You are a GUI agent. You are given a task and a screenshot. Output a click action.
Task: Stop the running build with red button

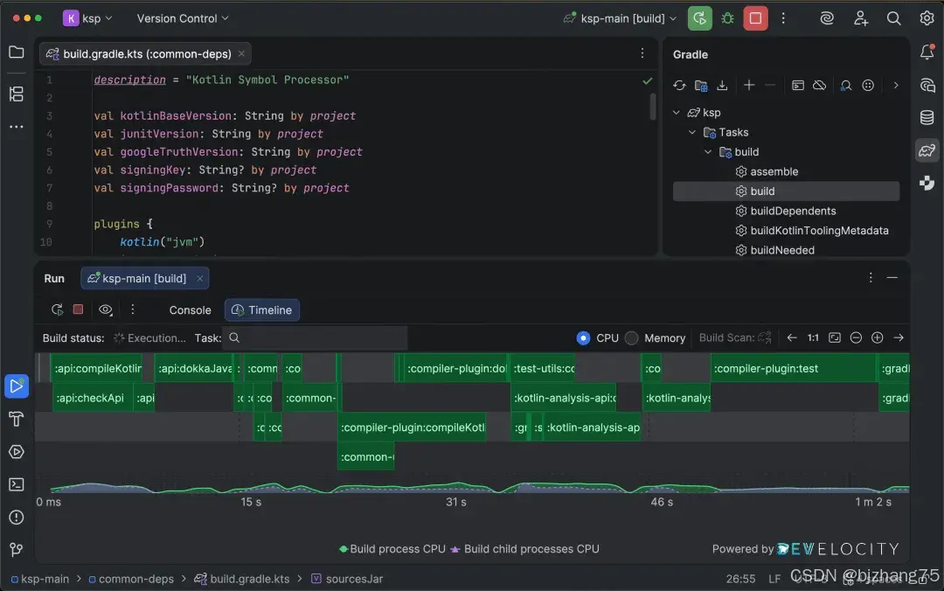click(x=755, y=18)
